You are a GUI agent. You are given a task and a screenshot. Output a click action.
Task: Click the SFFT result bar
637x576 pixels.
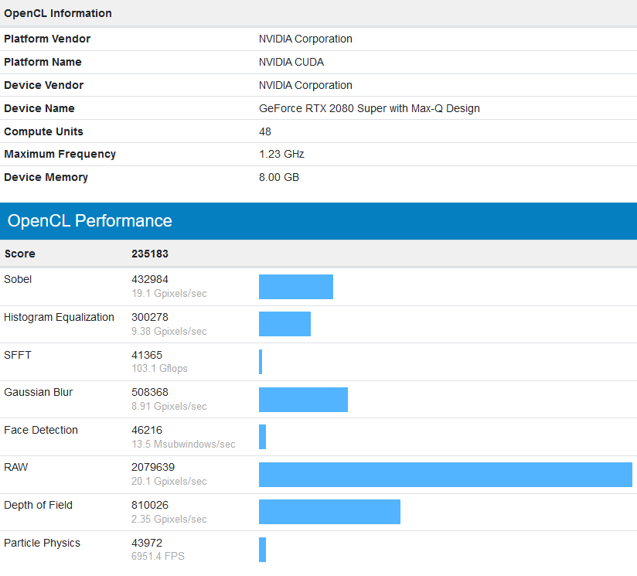(261, 362)
